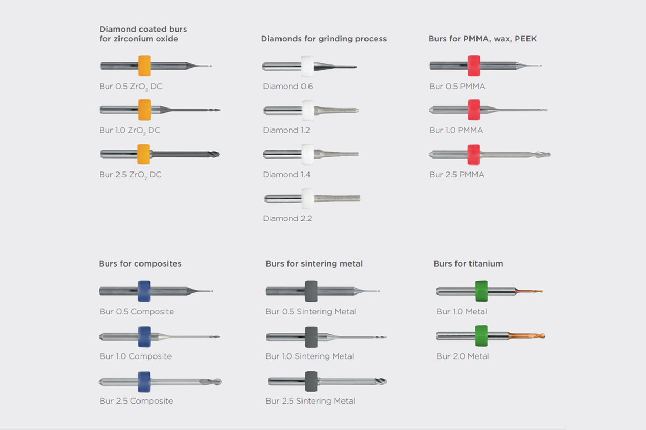This screenshot has width=646, height=430.
Task: Select the Bur 2.5 ZrO2 DC bur
Action: [160, 154]
